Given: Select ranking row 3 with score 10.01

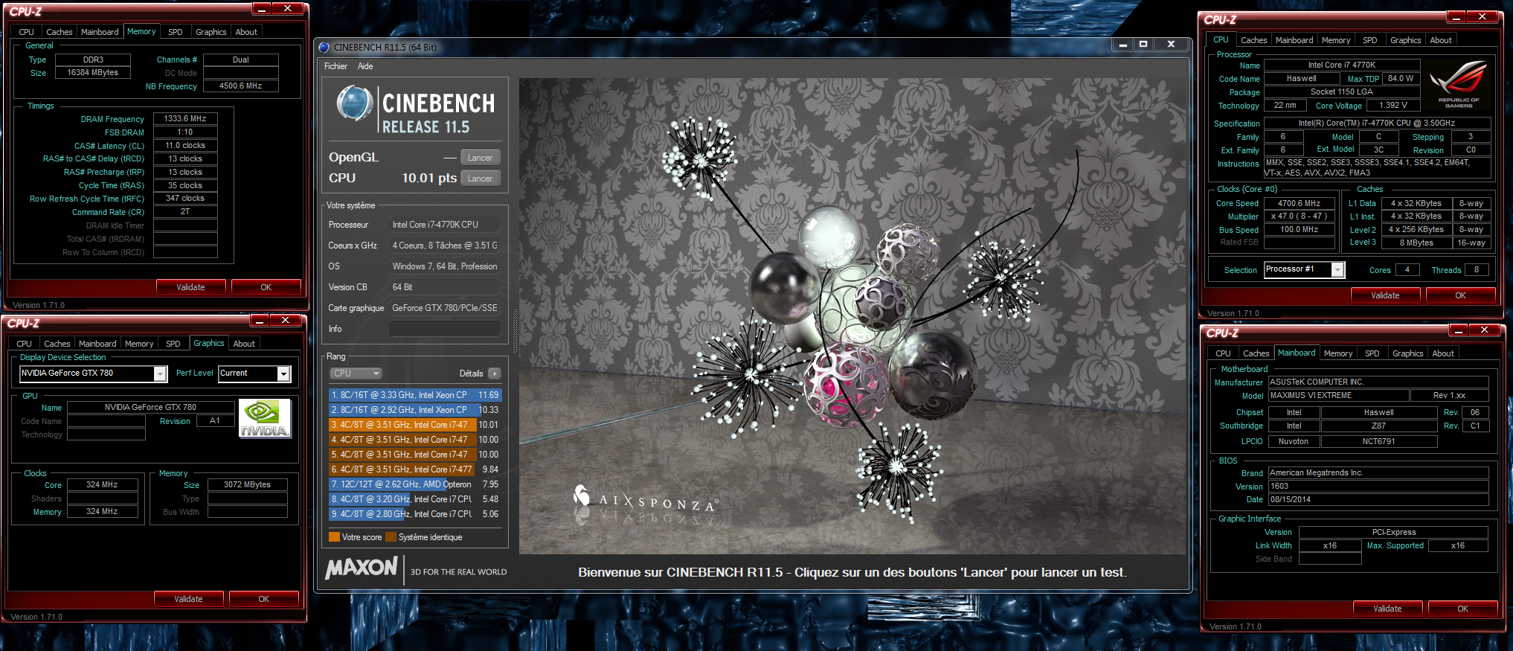Looking at the screenshot, I should coord(415,425).
